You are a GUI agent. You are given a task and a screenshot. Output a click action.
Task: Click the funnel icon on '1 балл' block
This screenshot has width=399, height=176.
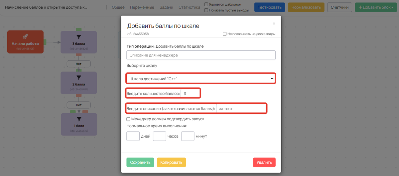pyautogui.click(x=78, y=119)
